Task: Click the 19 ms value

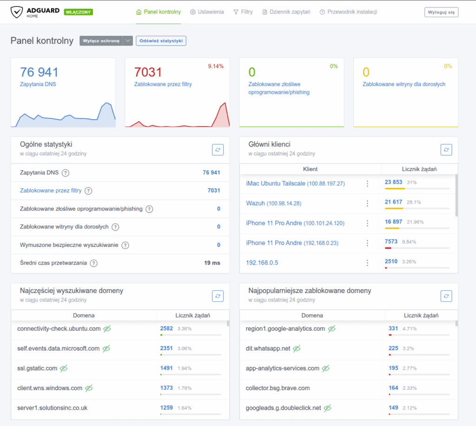Action: click(x=212, y=263)
